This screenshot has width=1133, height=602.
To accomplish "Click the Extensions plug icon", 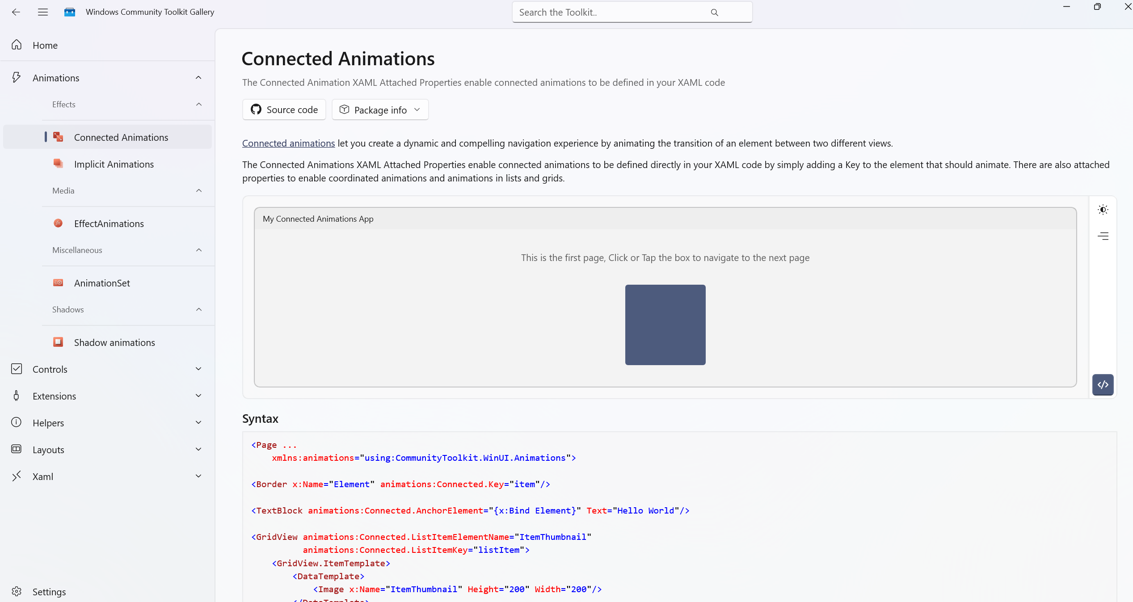I will pos(17,396).
